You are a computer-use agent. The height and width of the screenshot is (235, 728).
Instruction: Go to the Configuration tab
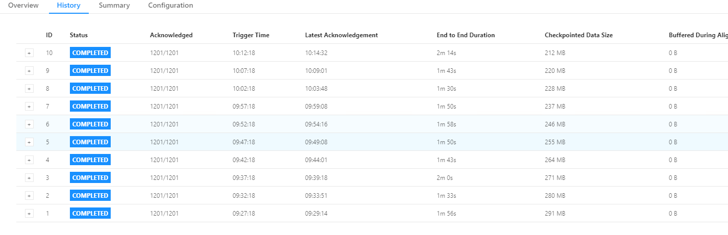tap(170, 6)
